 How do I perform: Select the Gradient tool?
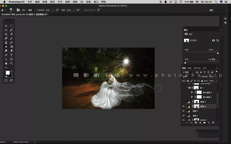click(x=11, y=47)
